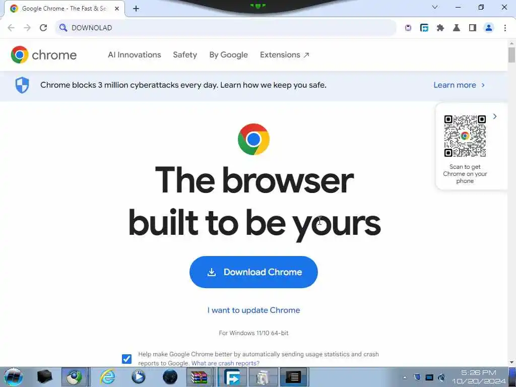Open the Extensions external link
The width and height of the screenshot is (516, 387).
pyautogui.click(x=284, y=54)
